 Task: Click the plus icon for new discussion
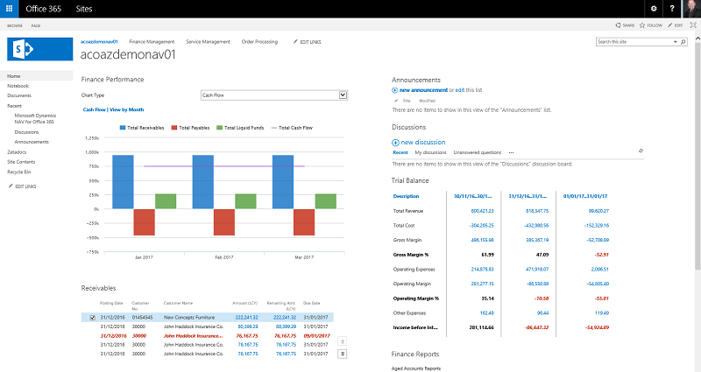pos(395,142)
